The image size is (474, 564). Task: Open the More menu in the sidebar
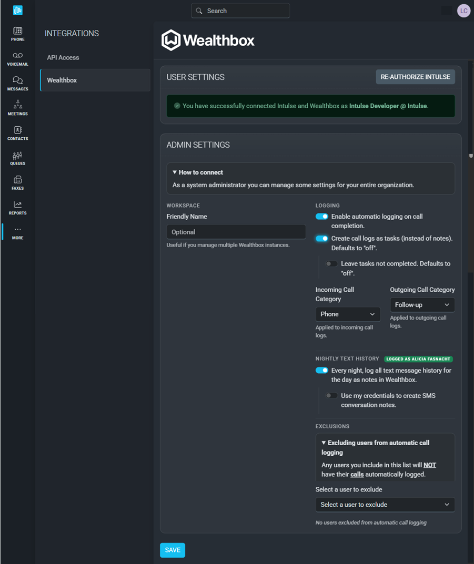point(18,233)
